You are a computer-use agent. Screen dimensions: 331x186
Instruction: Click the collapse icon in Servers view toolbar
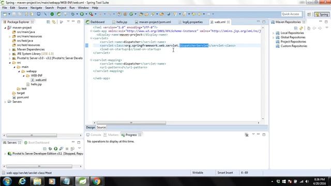coord(44,149)
